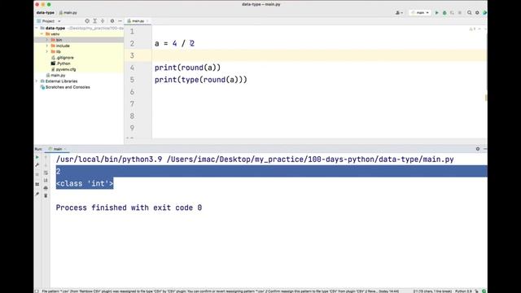Screen dimensions: 521x293
Task: Click the data-type breadcrumb in navigation bar
Action: 46,13
